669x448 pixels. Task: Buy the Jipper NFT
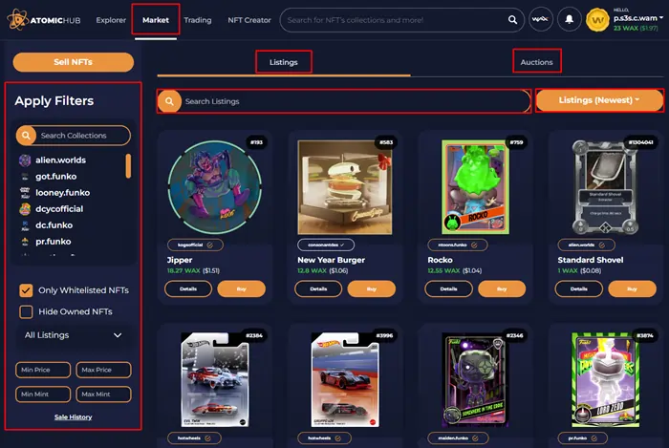pos(242,289)
